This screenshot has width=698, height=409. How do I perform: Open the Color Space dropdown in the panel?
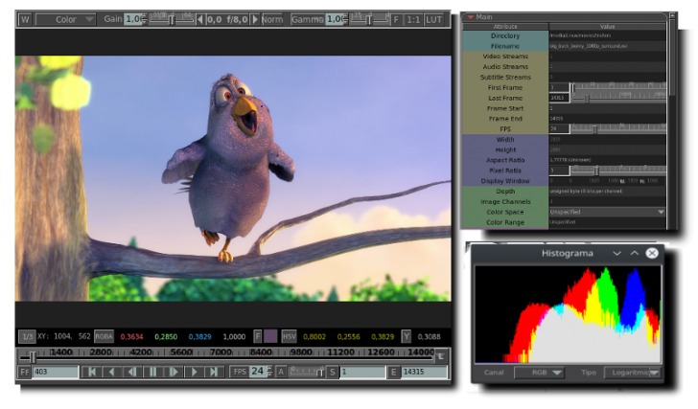click(607, 212)
